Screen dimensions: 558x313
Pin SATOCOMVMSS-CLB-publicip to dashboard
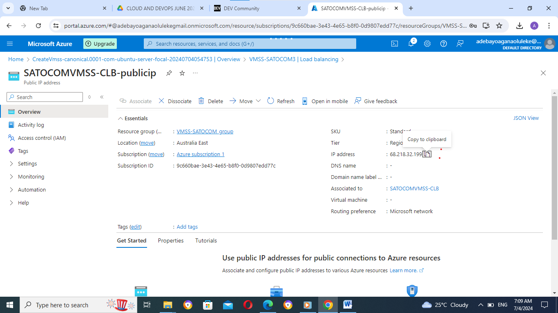click(x=169, y=73)
